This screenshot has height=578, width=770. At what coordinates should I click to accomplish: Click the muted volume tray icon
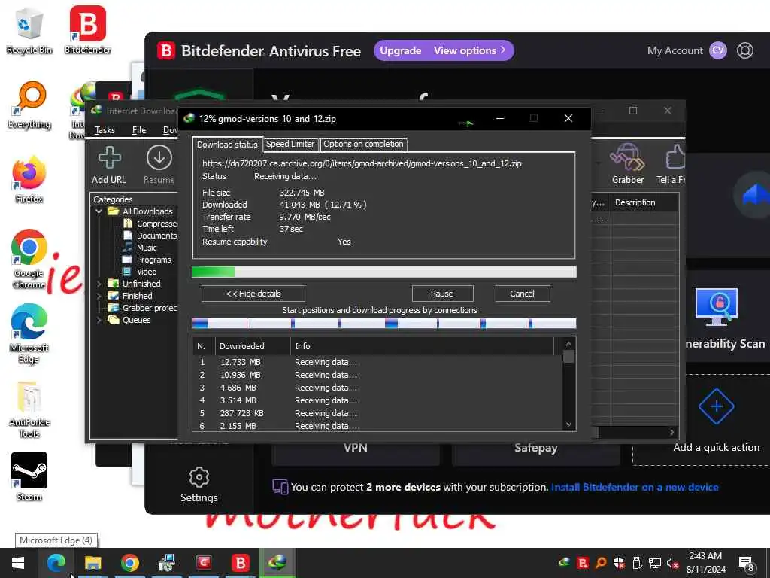tap(672, 563)
